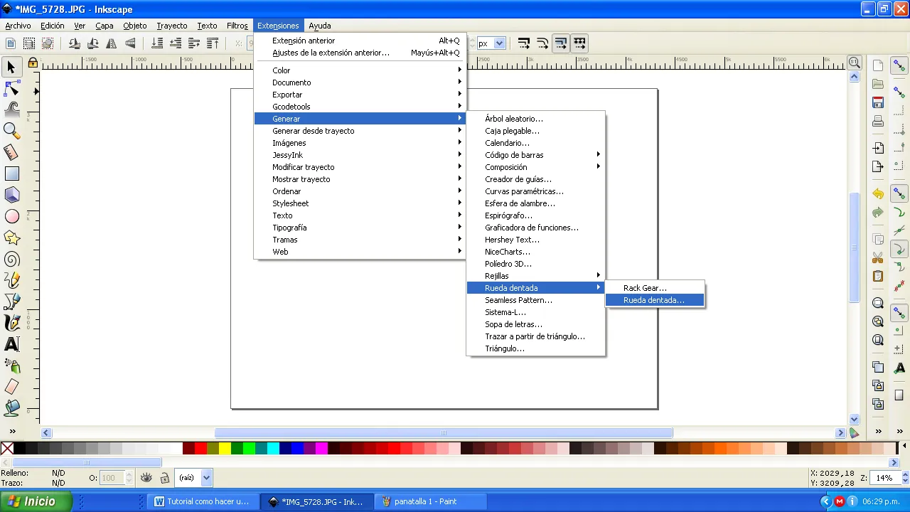The height and width of the screenshot is (512, 910).
Task: Toggle snap to text baseline icon
Action: [899, 368]
